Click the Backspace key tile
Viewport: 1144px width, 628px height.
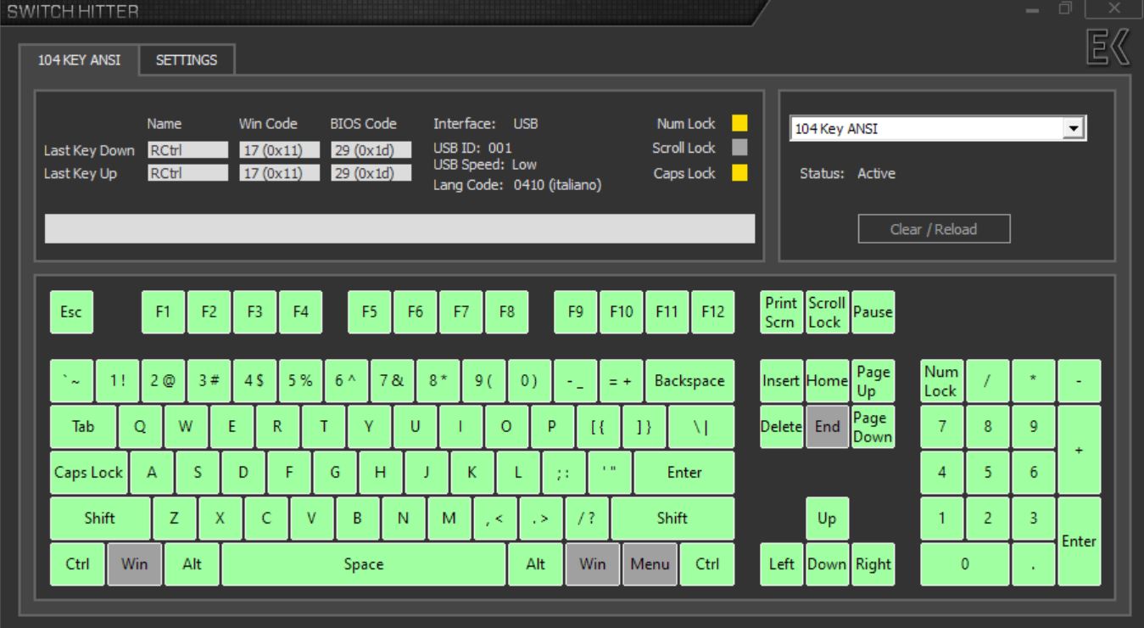click(x=689, y=381)
